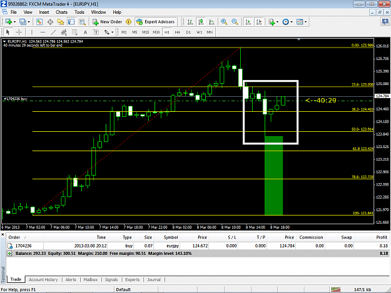Switch to the Account History tab

[x=43, y=279]
